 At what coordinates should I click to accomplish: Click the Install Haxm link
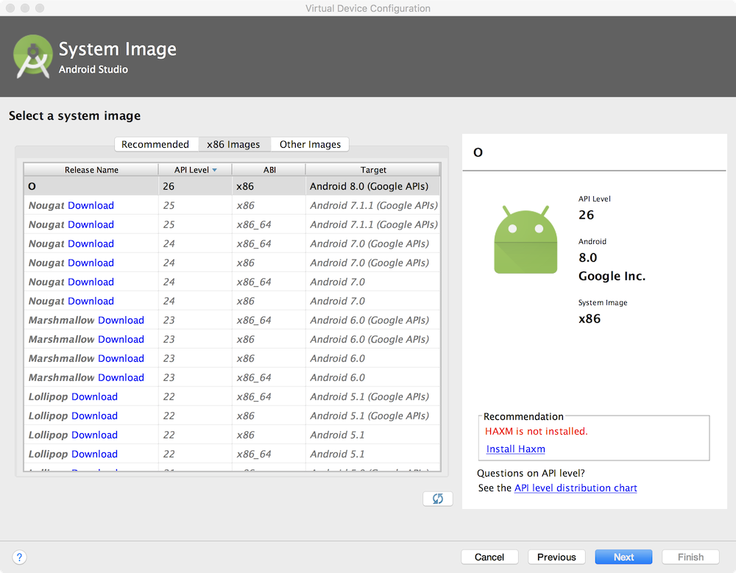pyautogui.click(x=516, y=449)
